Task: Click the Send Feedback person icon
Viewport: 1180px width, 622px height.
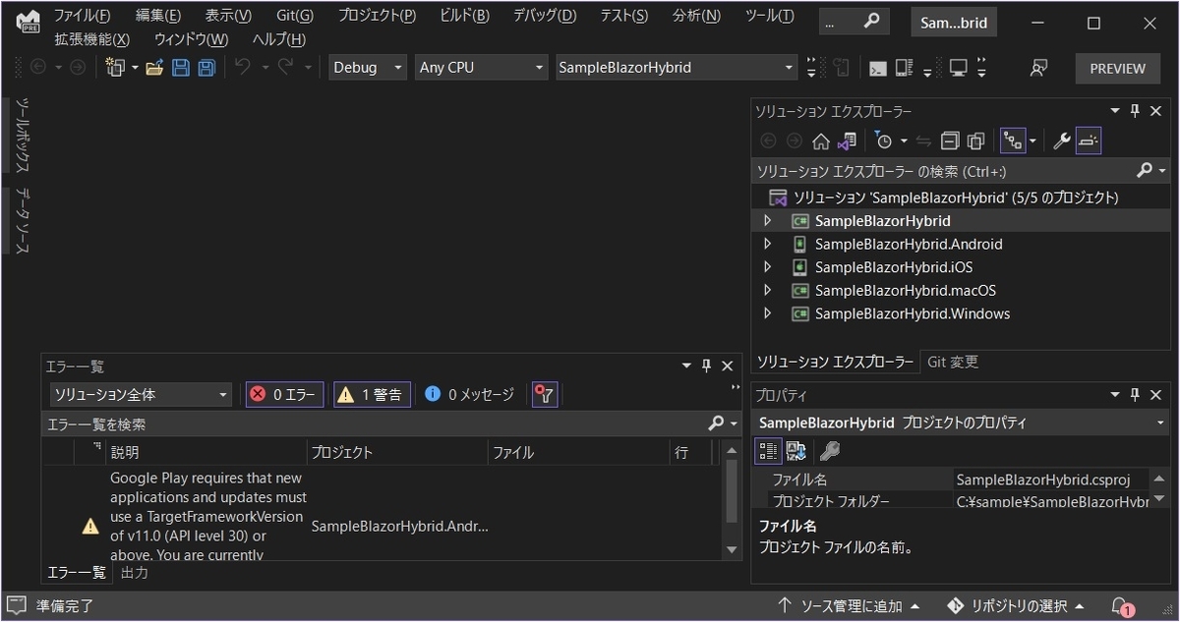Action: [1038, 68]
